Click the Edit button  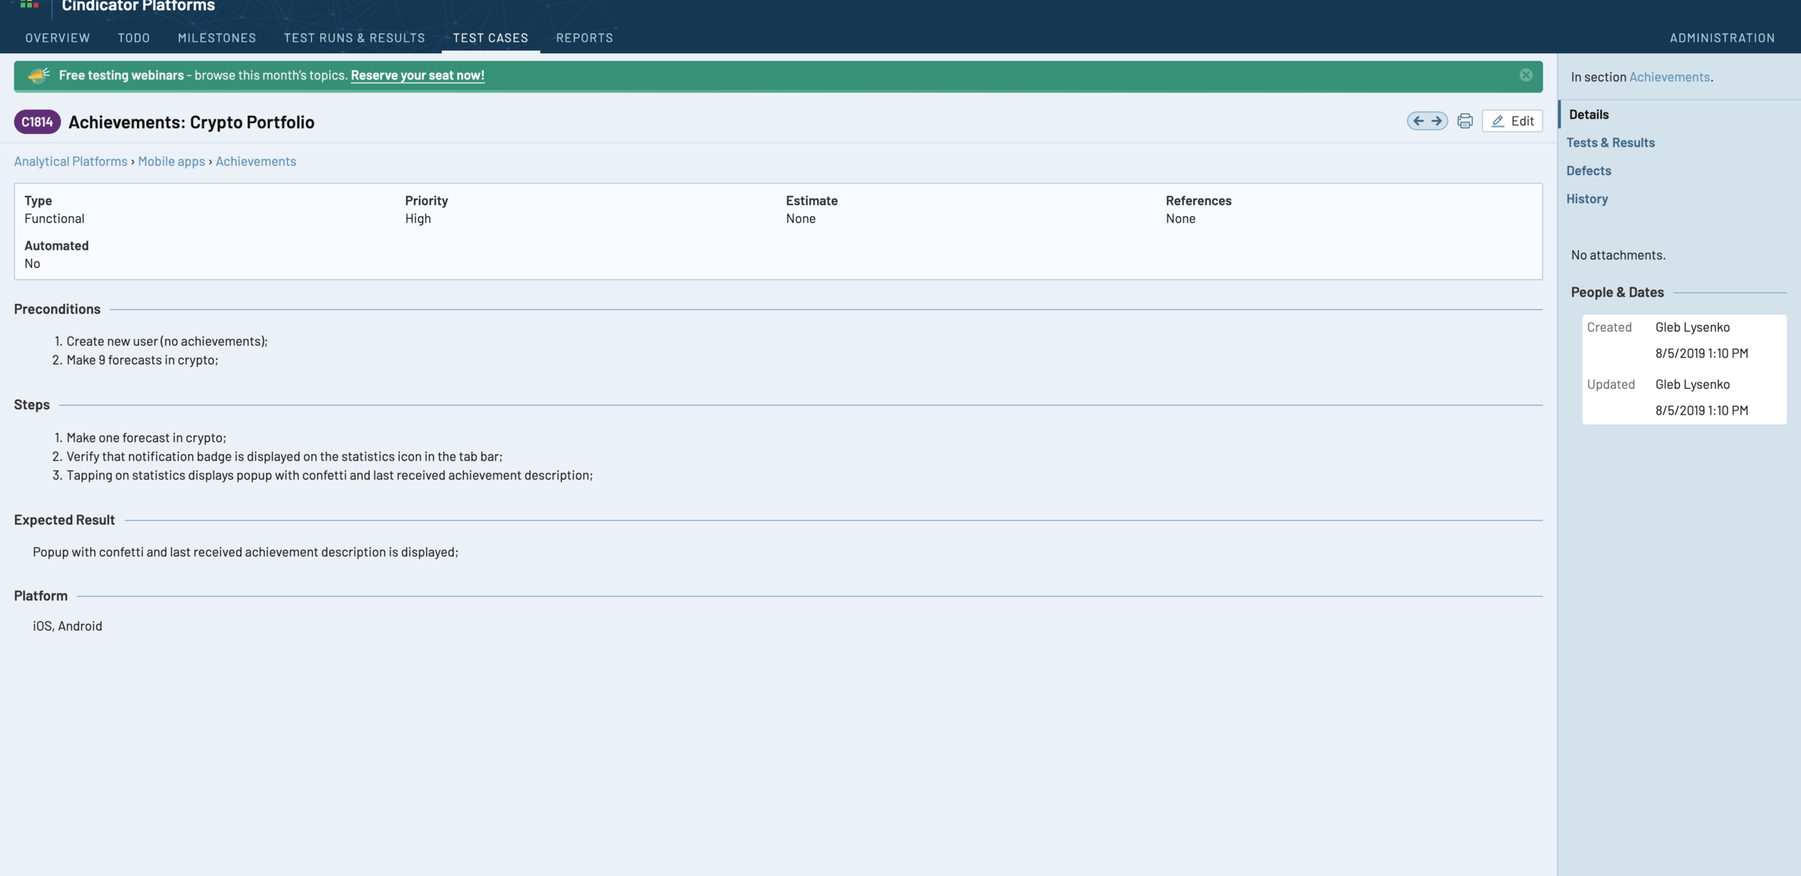click(1512, 121)
